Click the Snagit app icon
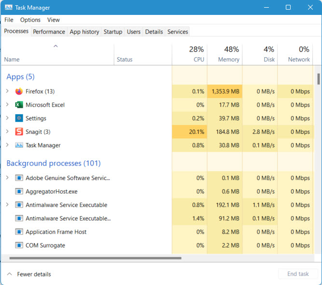The height and width of the screenshot is (285, 322). click(19, 131)
